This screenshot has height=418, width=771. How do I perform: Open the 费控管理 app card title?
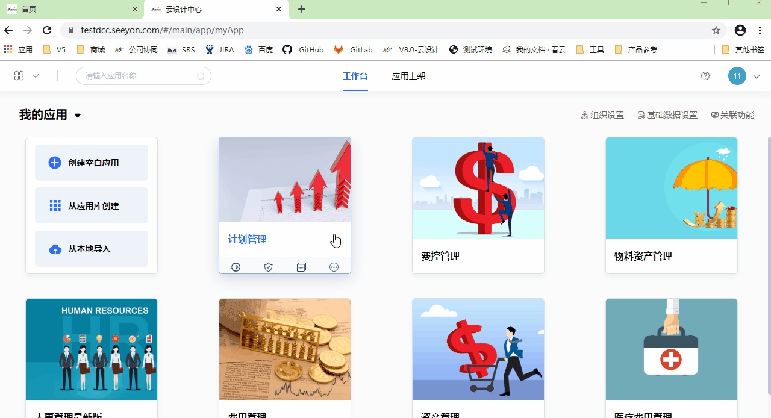pyautogui.click(x=440, y=256)
